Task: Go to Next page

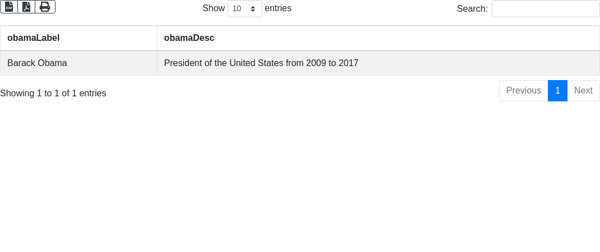Action: tap(583, 91)
